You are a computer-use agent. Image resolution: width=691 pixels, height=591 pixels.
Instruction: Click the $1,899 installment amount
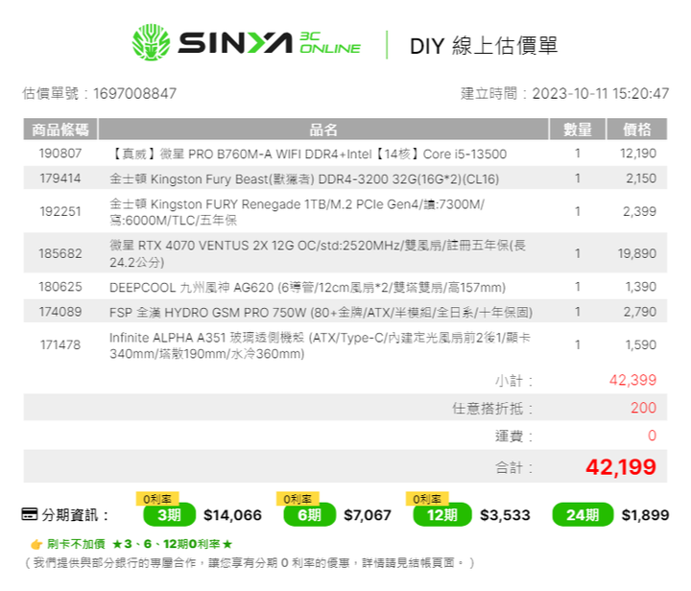tap(645, 515)
